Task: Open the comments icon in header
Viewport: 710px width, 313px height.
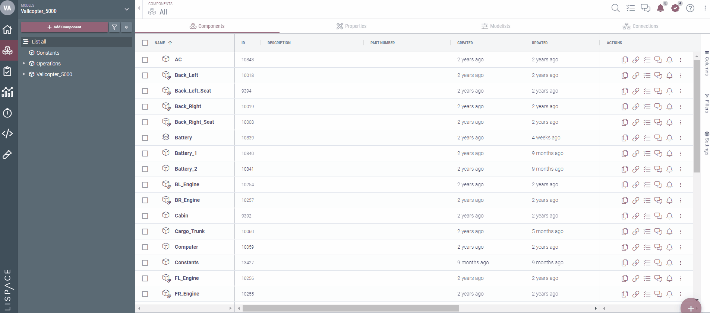Action: [x=646, y=8]
